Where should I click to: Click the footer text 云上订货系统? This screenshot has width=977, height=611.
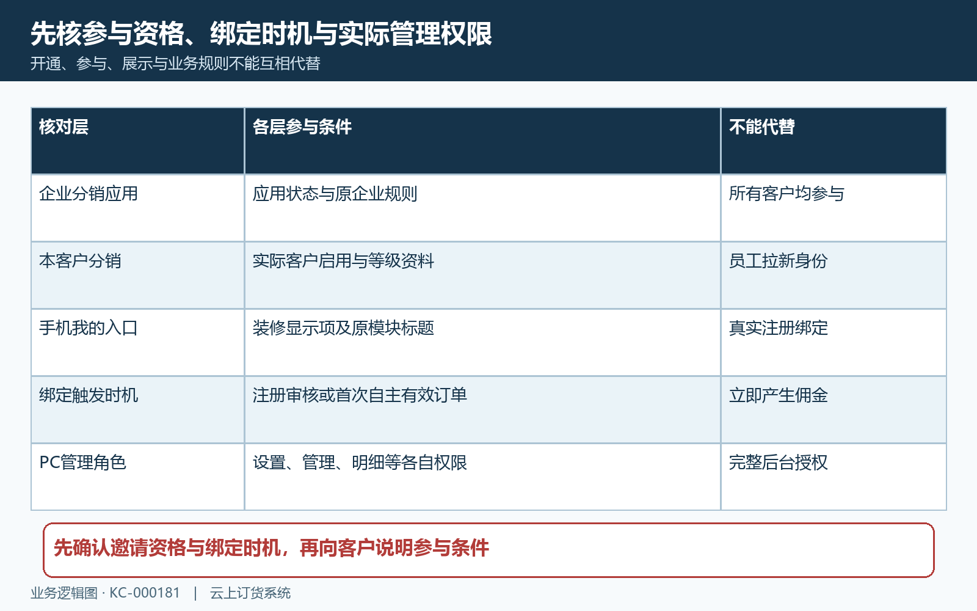click(250, 593)
